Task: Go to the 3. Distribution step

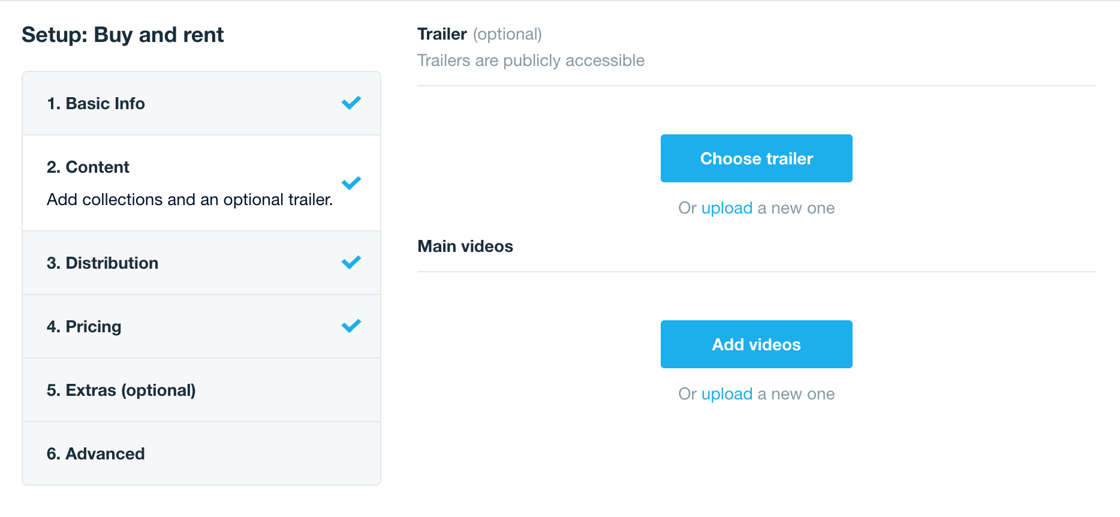Action: pyautogui.click(x=103, y=263)
